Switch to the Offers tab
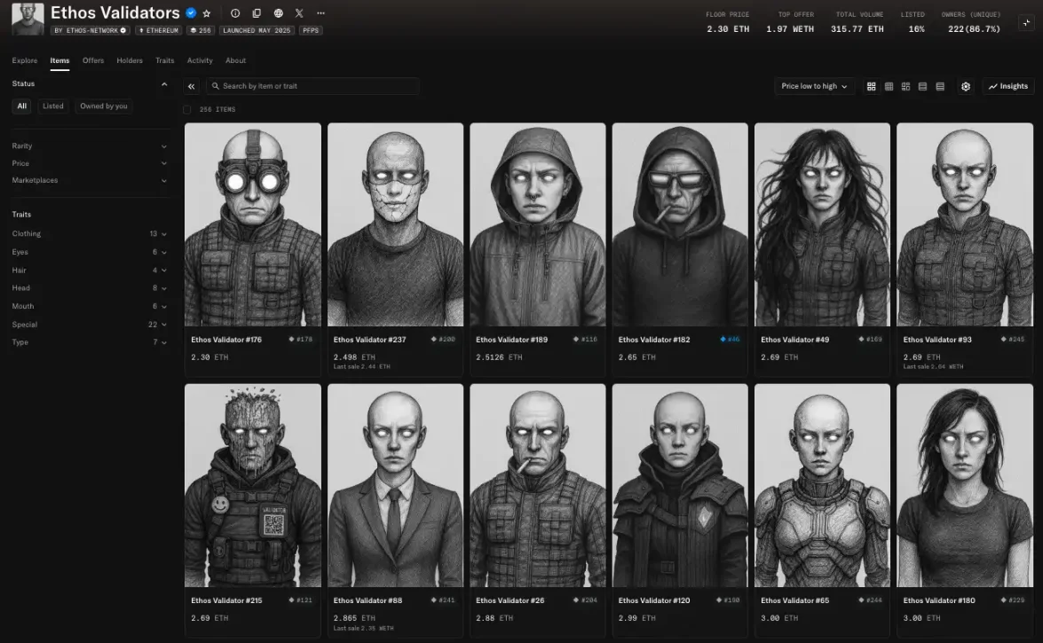 pos(93,60)
